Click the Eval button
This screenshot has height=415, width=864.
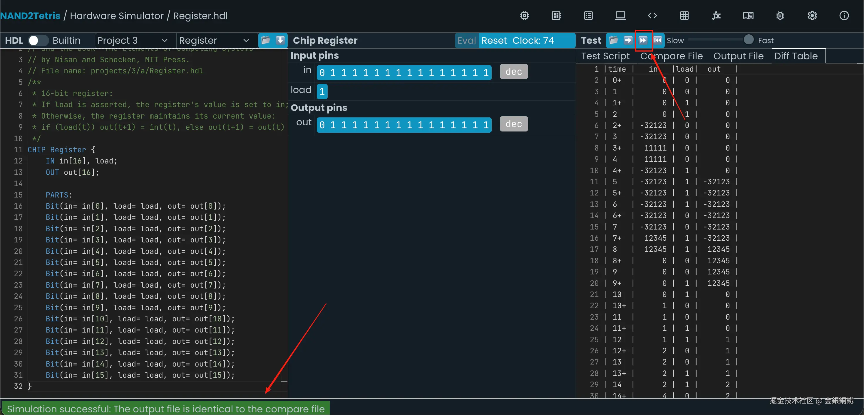tap(466, 41)
